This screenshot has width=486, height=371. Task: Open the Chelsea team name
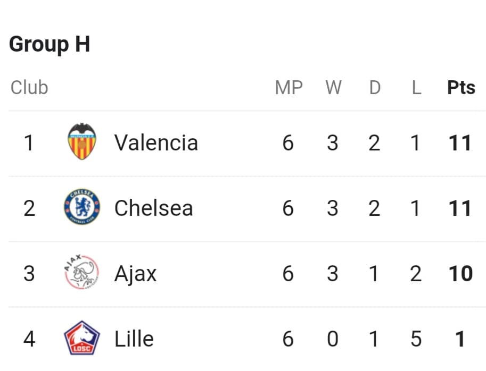click(x=154, y=208)
